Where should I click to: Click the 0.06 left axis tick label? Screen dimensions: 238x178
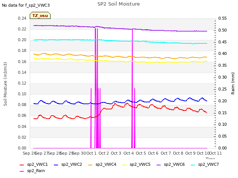[22, 115]
